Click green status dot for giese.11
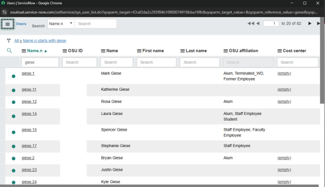 (x=14, y=90)
